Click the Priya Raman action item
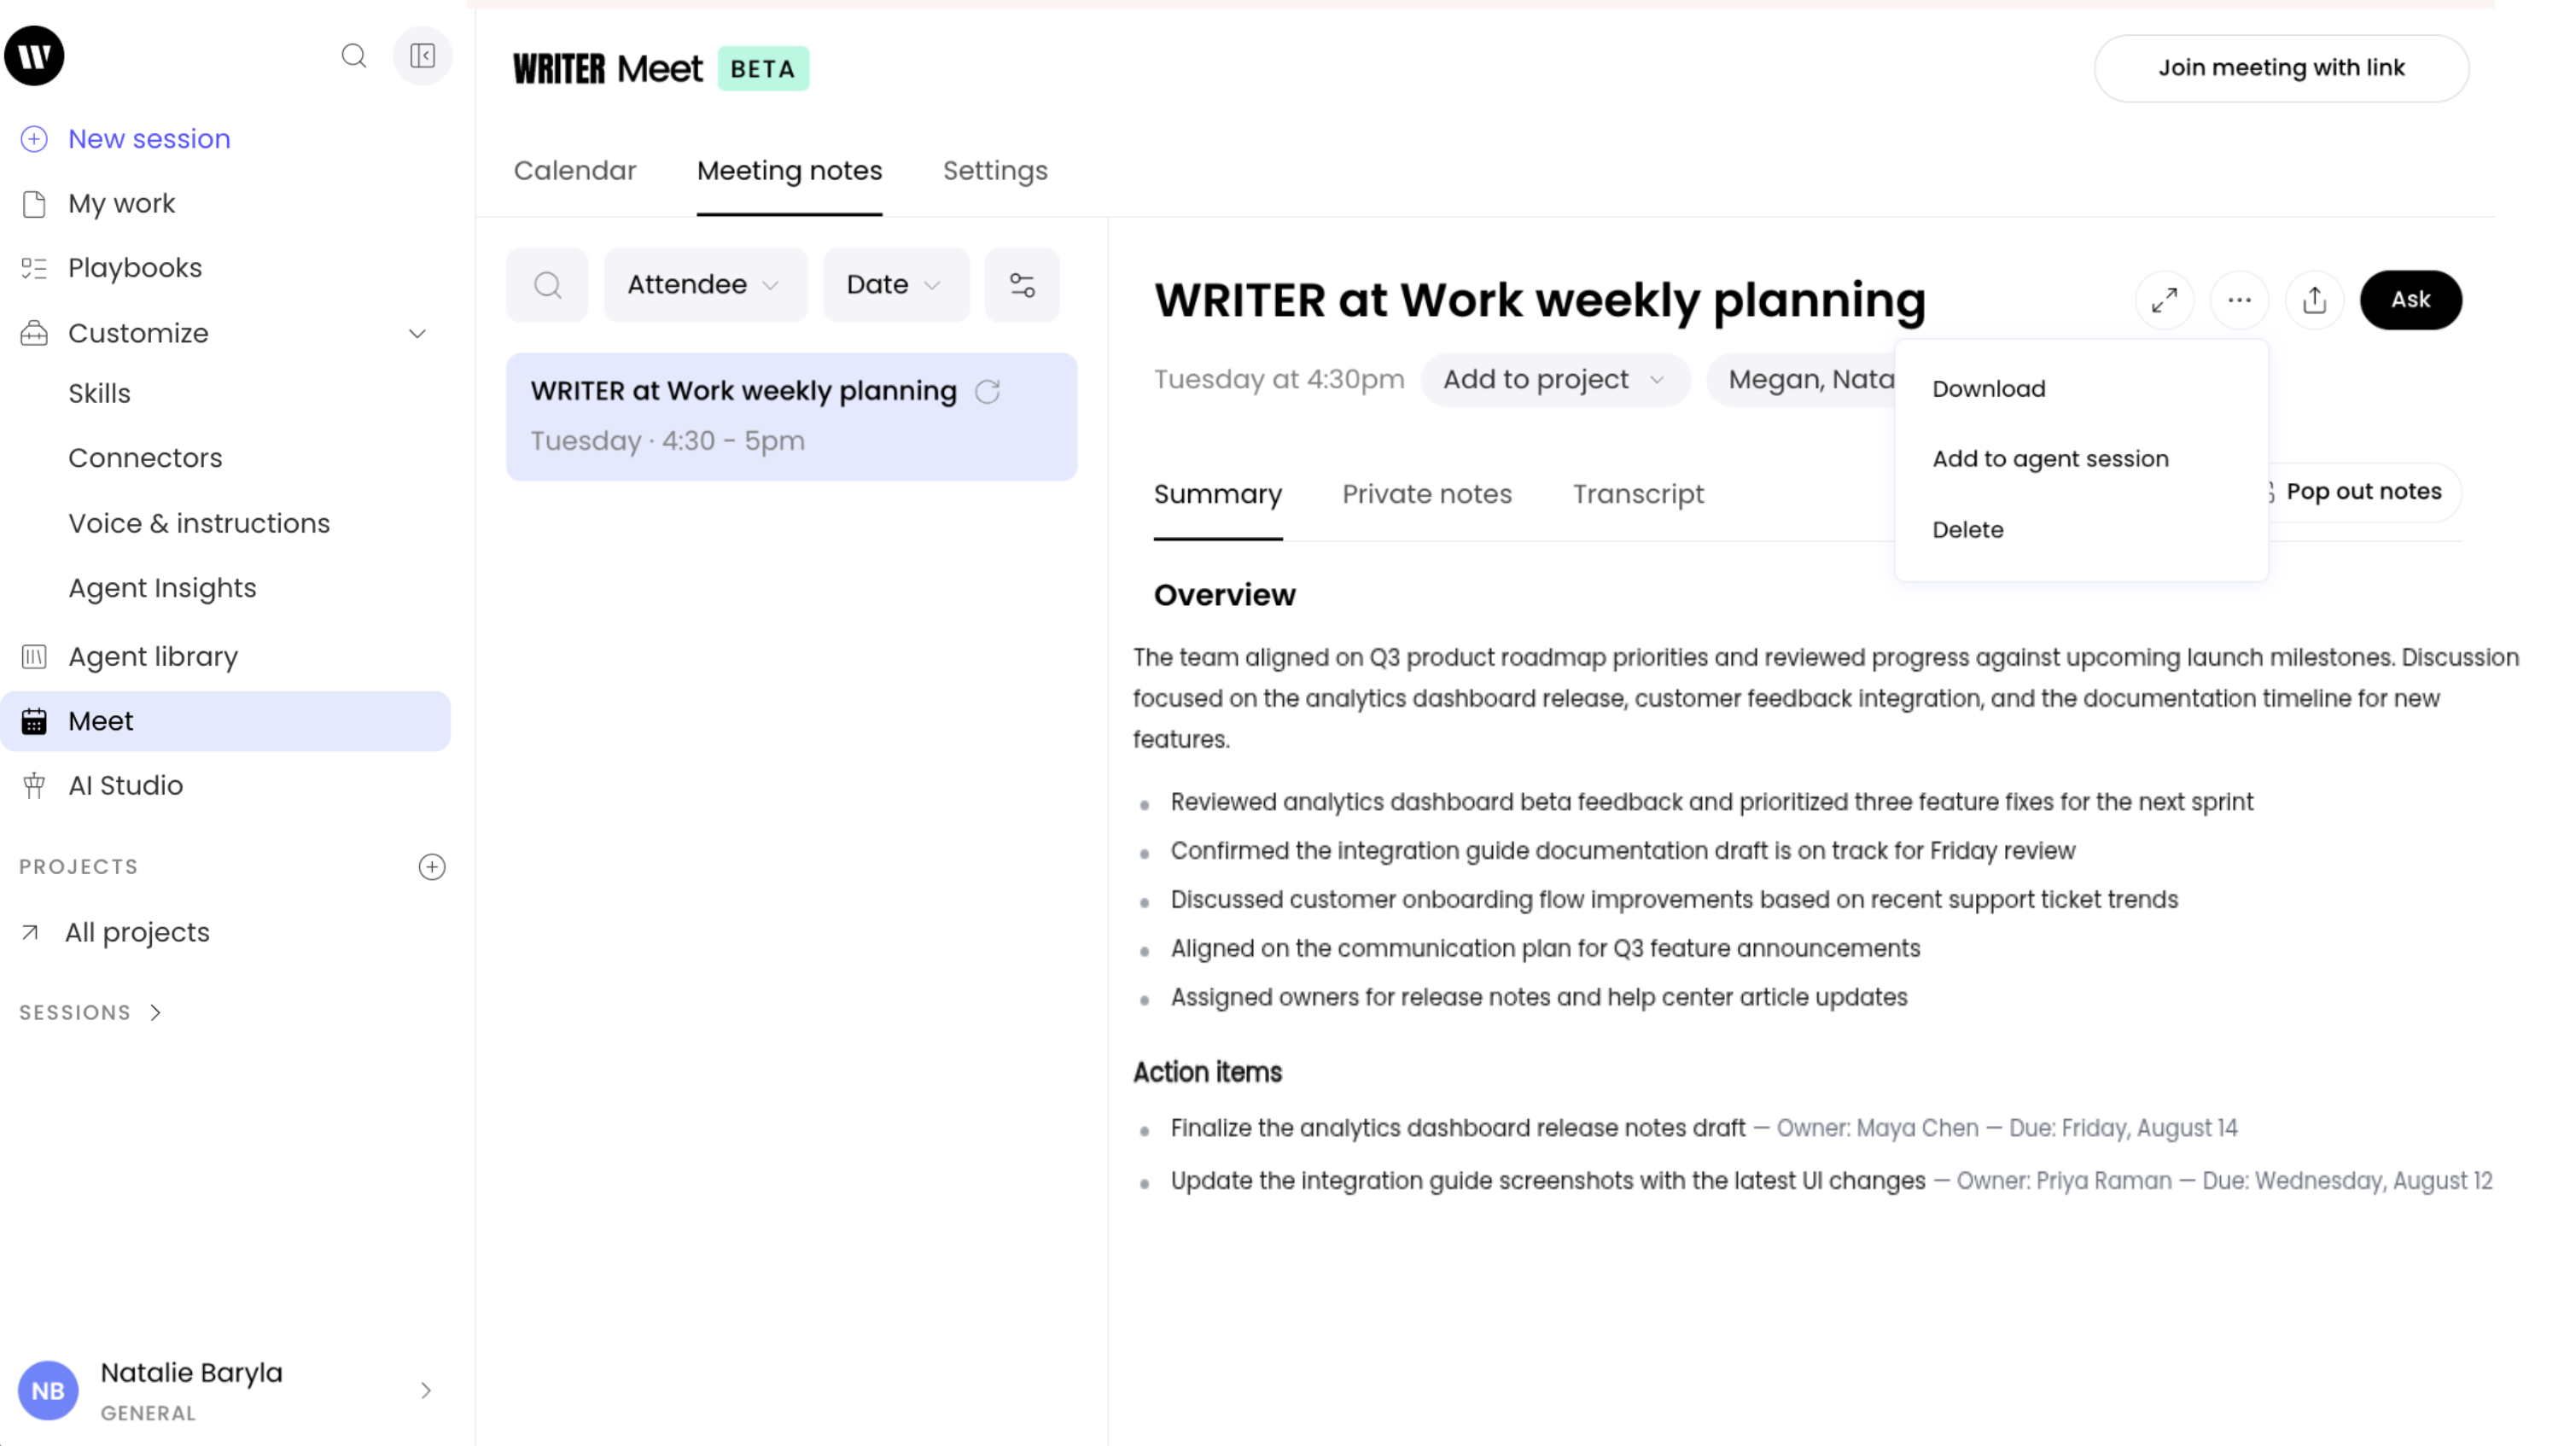2576x1446 pixels. pos(1831,1182)
